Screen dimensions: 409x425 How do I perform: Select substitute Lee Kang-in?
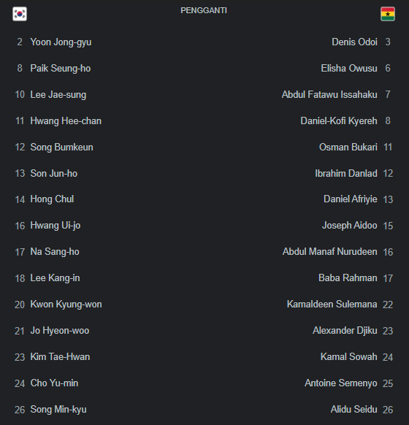click(x=55, y=278)
